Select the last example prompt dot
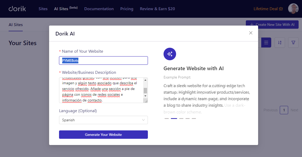The width and height of the screenshot is (302, 157). point(194,118)
